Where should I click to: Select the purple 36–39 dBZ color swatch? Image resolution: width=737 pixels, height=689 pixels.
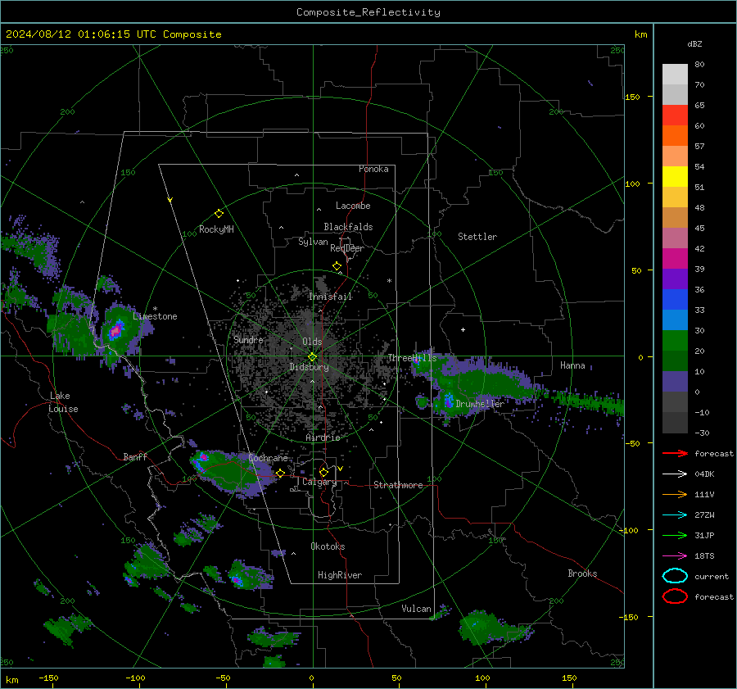(x=675, y=279)
